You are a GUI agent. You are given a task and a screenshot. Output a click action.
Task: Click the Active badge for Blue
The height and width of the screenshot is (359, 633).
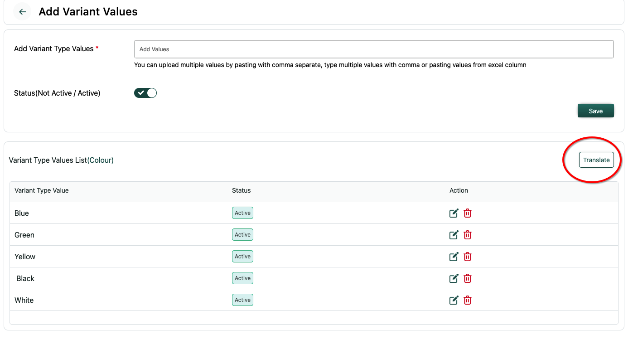[x=242, y=213]
